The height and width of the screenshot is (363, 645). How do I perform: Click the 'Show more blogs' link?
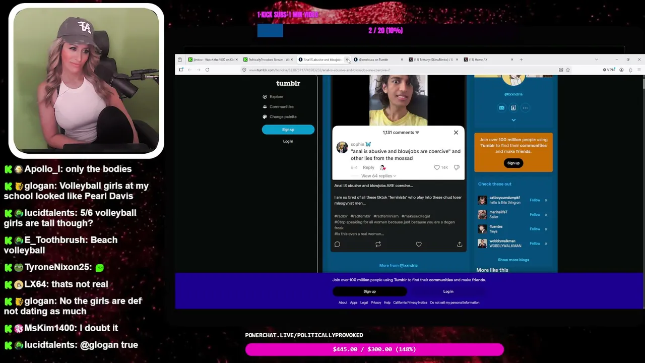[513, 260]
